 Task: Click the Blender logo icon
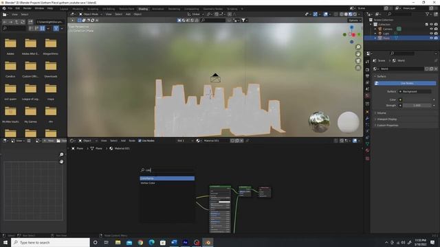(x=4, y=8)
